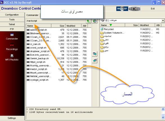This screenshot has height=121, width=165.
Task: Select the اسلاميات folder icon
Action: coord(102,36)
